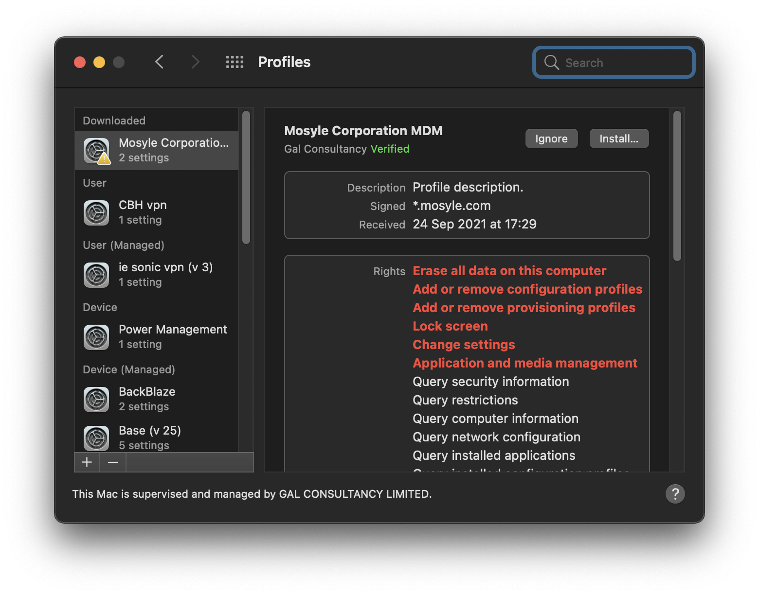This screenshot has width=759, height=595.
Task: Click the ie sonic vpn profile icon
Action: 96,275
